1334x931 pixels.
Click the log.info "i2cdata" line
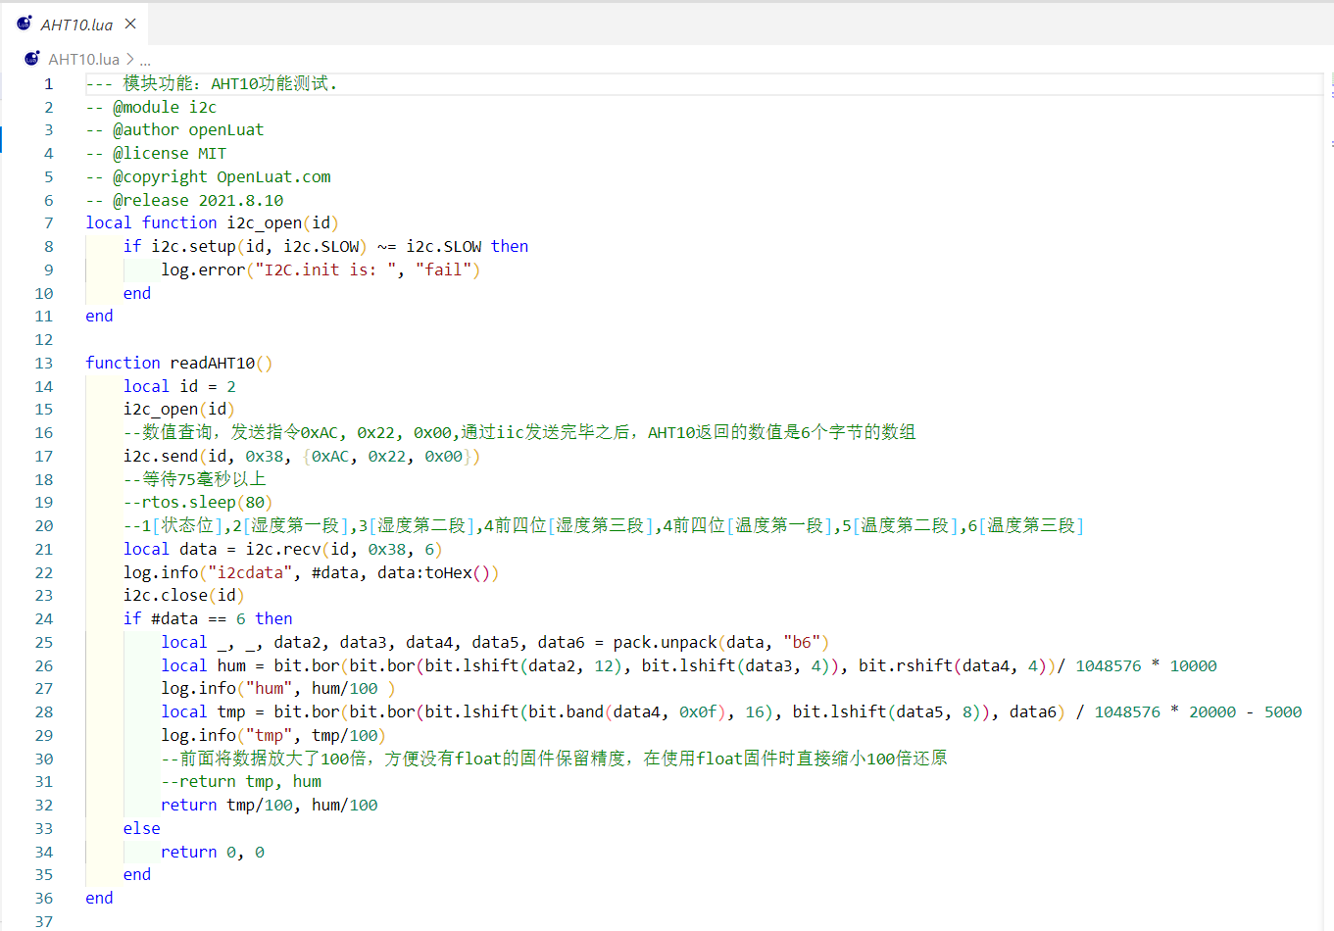point(312,572)
